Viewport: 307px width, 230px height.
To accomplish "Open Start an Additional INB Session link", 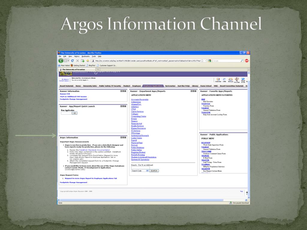I will pos(73,97).
